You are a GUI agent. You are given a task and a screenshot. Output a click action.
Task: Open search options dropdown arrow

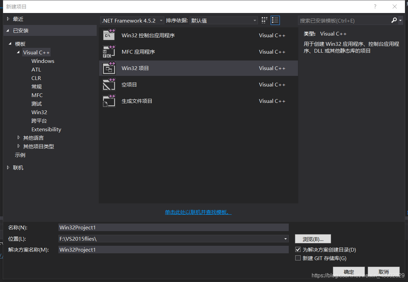(400, 20)
